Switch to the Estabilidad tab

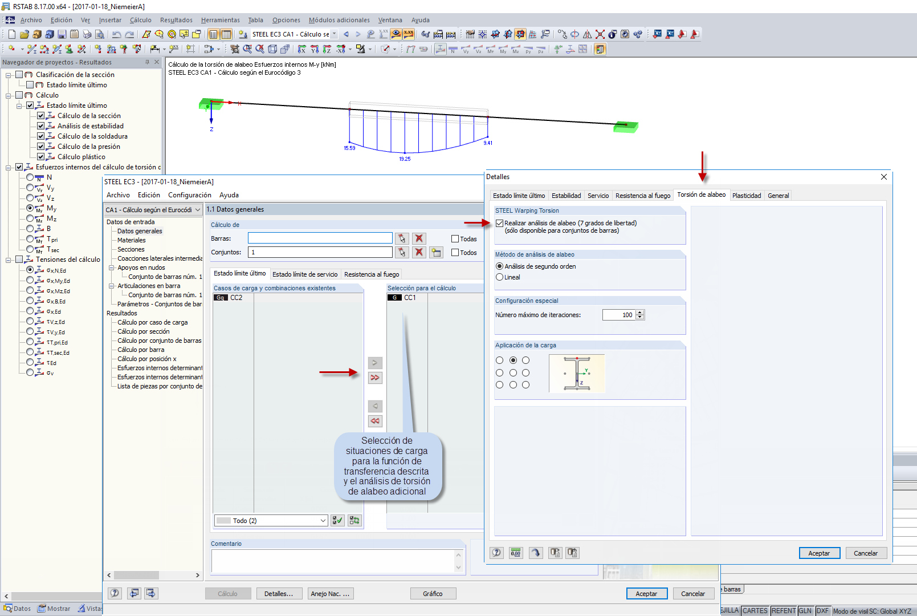click(566, 196)
